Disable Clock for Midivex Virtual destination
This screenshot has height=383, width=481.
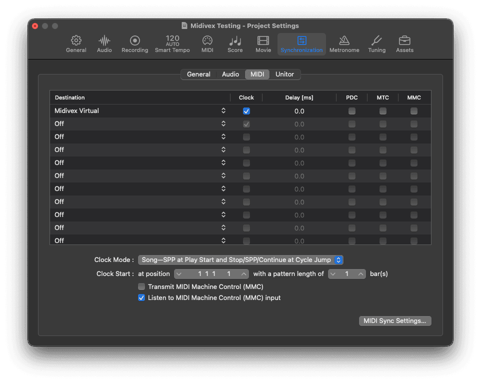click(x=246, y=111)
